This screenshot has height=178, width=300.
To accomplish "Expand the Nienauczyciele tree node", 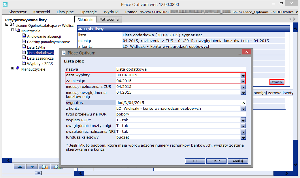I will tap(13, 68).
